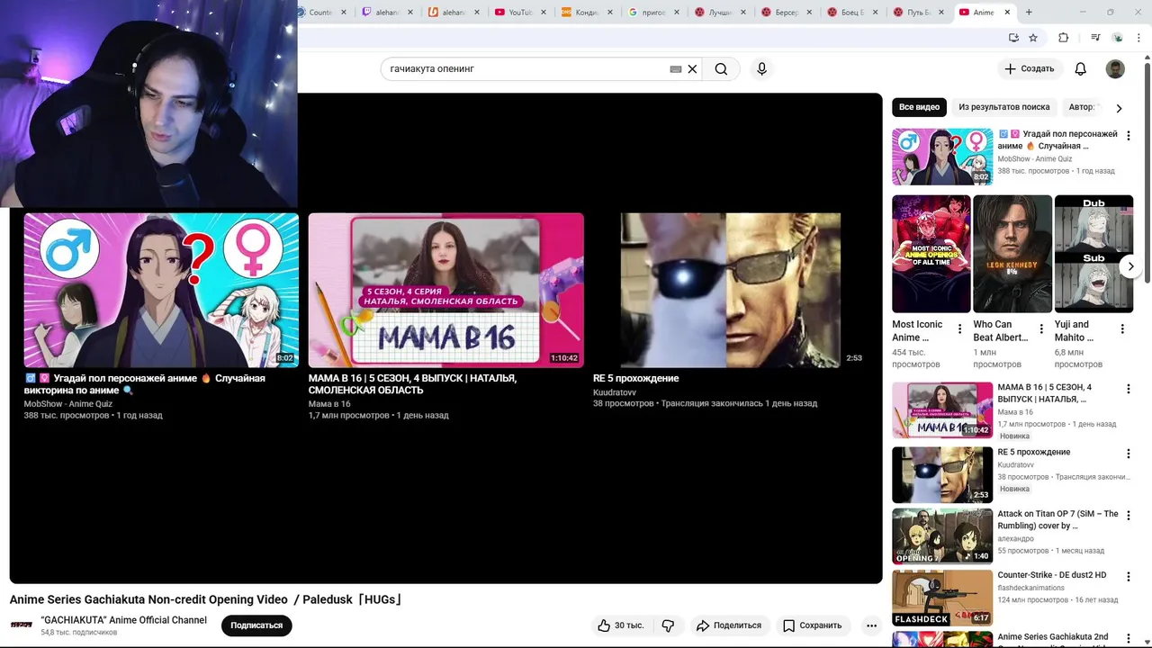Screen dimensions: 1152x648
Task: Open Who Can Beat Albert short thumbnail
Action: (1012, 254)
